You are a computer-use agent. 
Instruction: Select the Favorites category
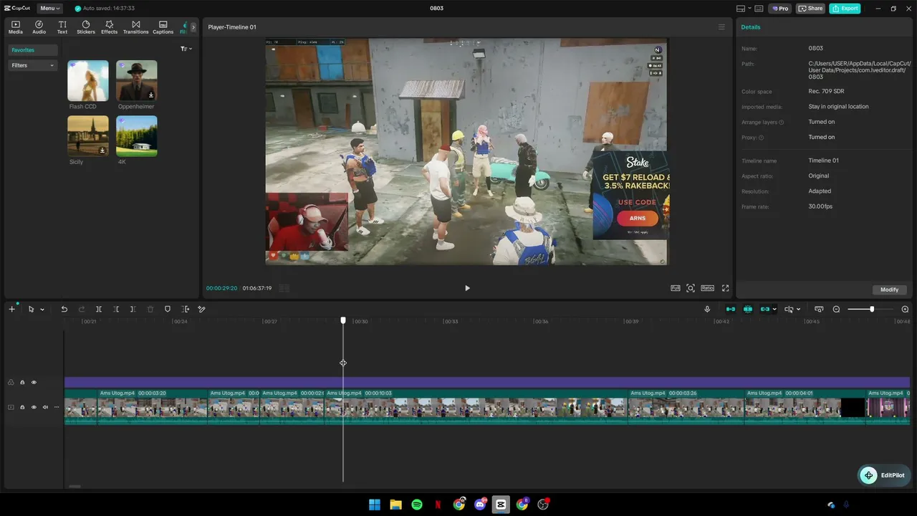tap(32, 50)
